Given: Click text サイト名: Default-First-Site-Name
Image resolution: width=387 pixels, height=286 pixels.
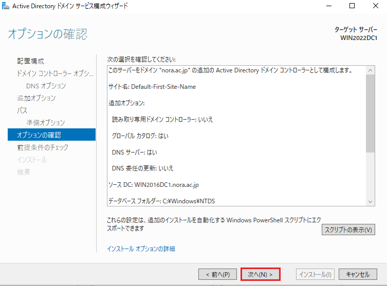Looking at the screenshot, I should [152, 87].
